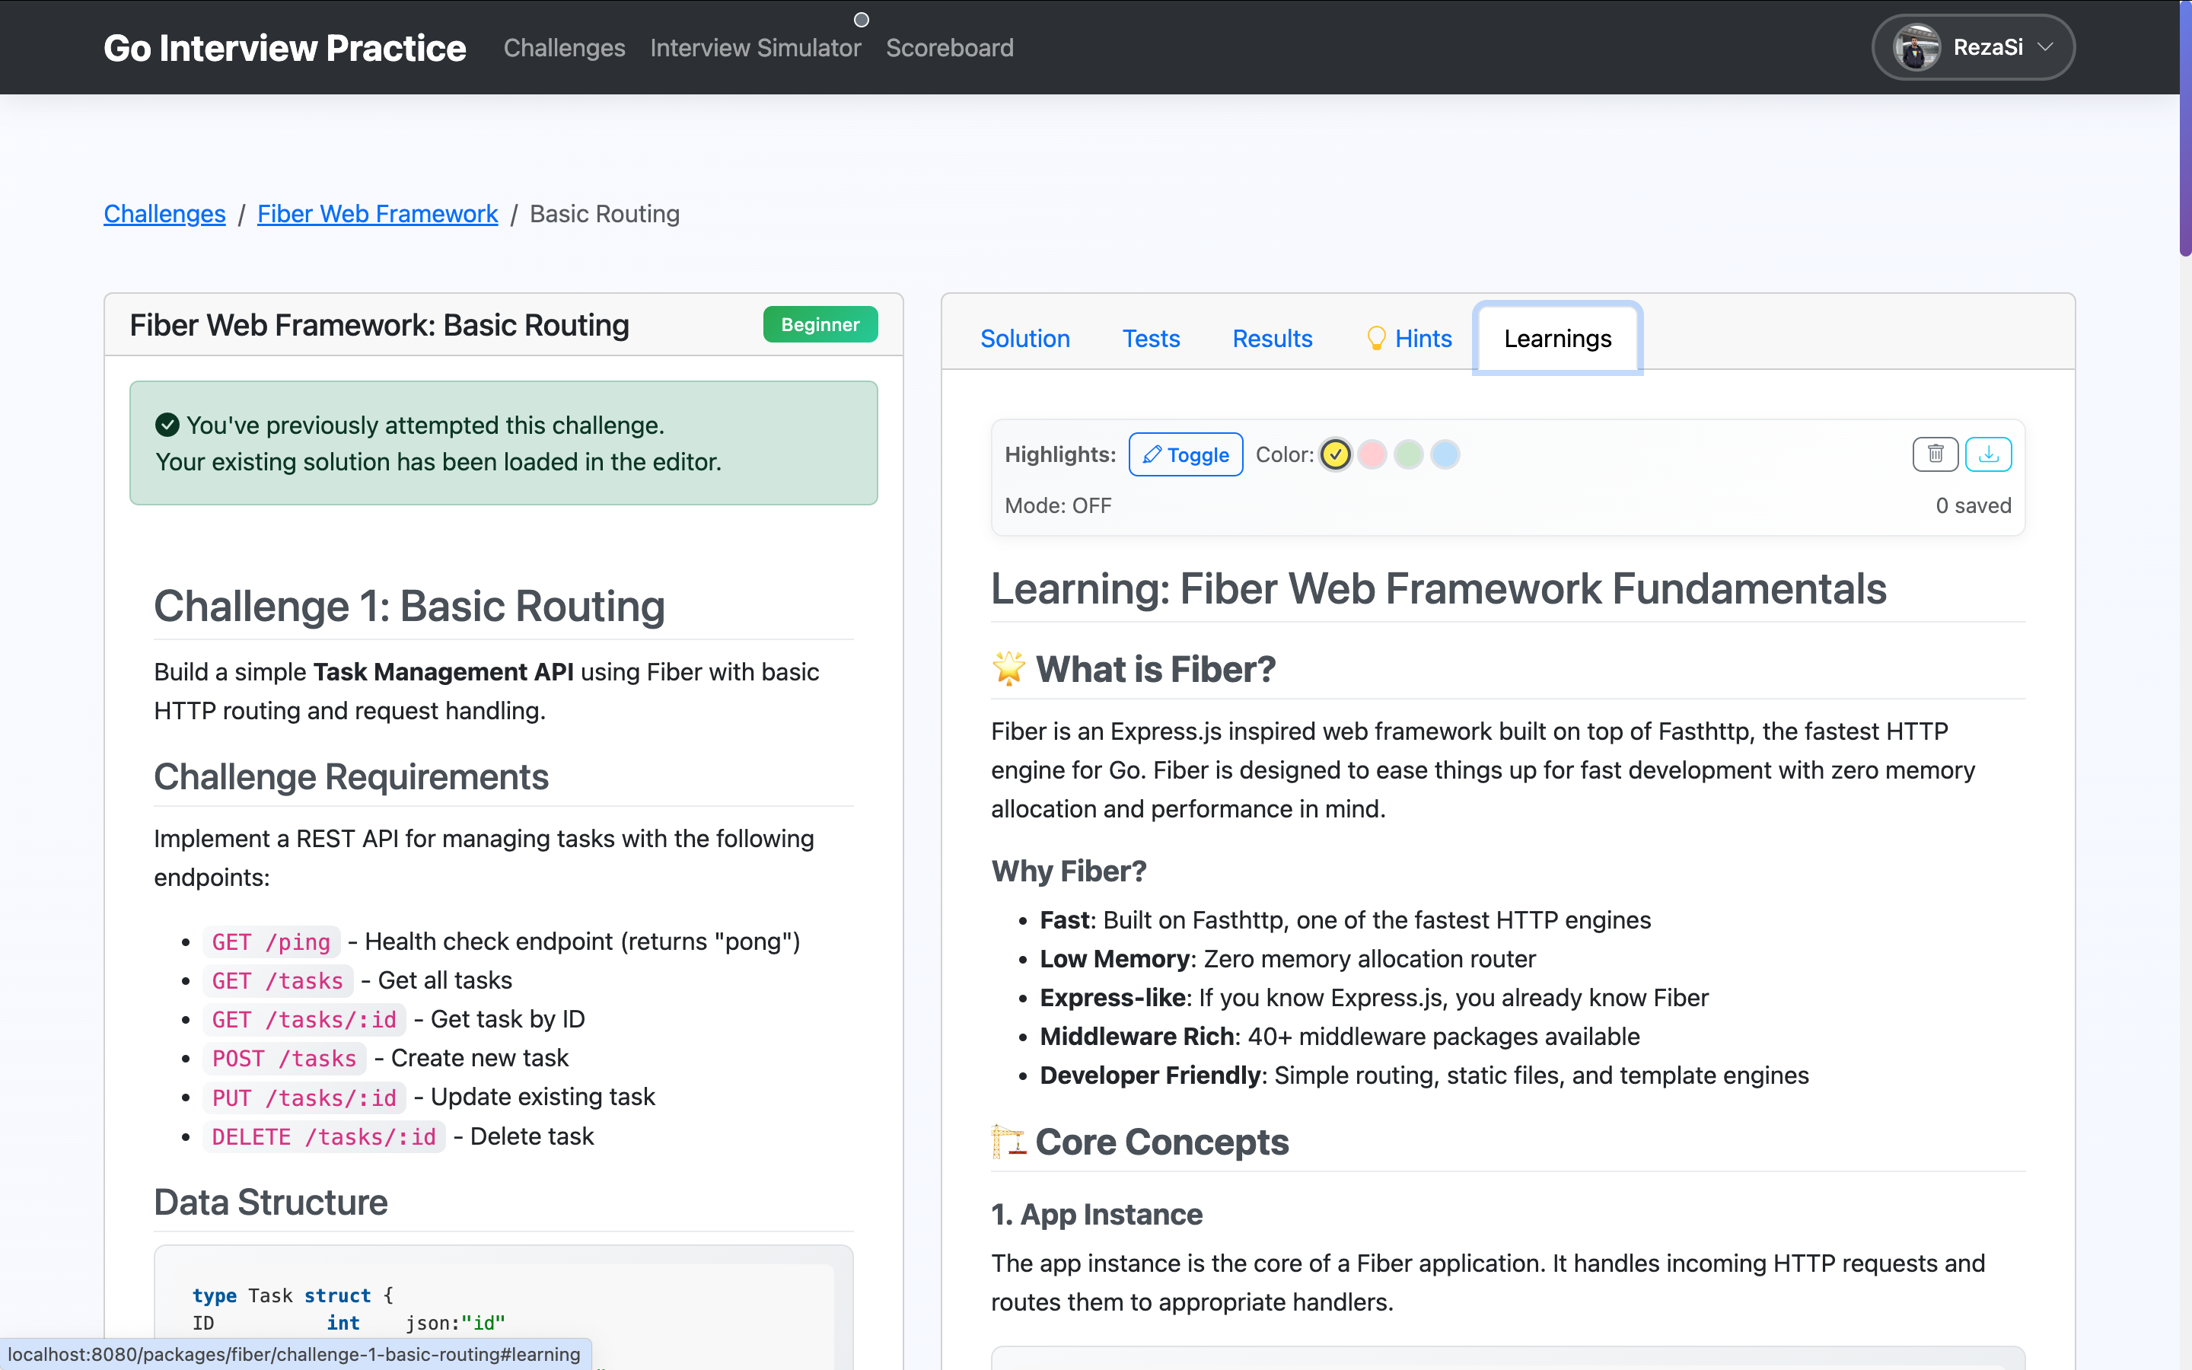Click the green checkmark icon in alert
The width and height of the screenshot is (2192, 1370).
coord(167,425)
